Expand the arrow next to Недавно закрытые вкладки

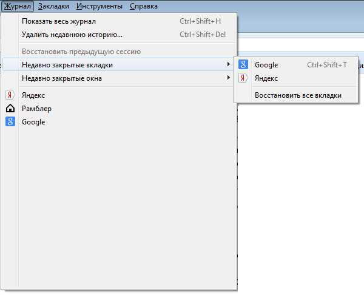(x=228, y=64)
